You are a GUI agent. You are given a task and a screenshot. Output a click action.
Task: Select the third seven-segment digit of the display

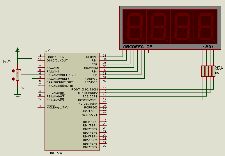pyautogui.click(x=182, y=27)
